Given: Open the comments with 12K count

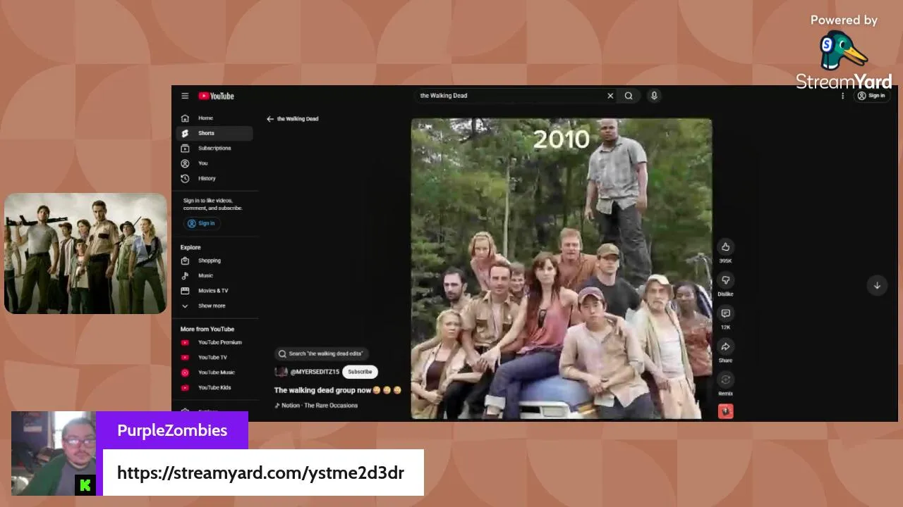Looking at the screenshot, I should [725, 313].
